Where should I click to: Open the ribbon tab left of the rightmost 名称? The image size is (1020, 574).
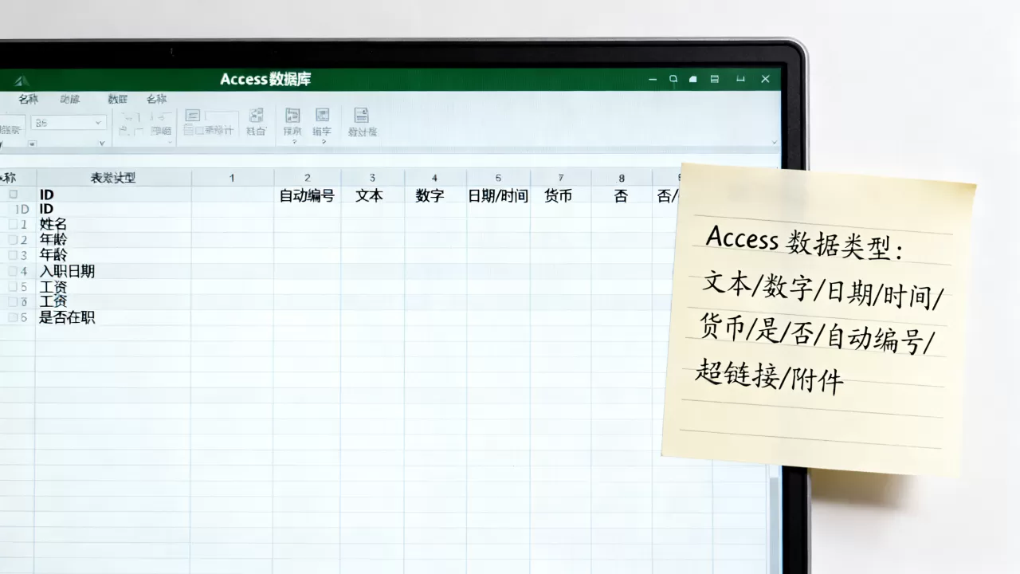tap(118, 99)
